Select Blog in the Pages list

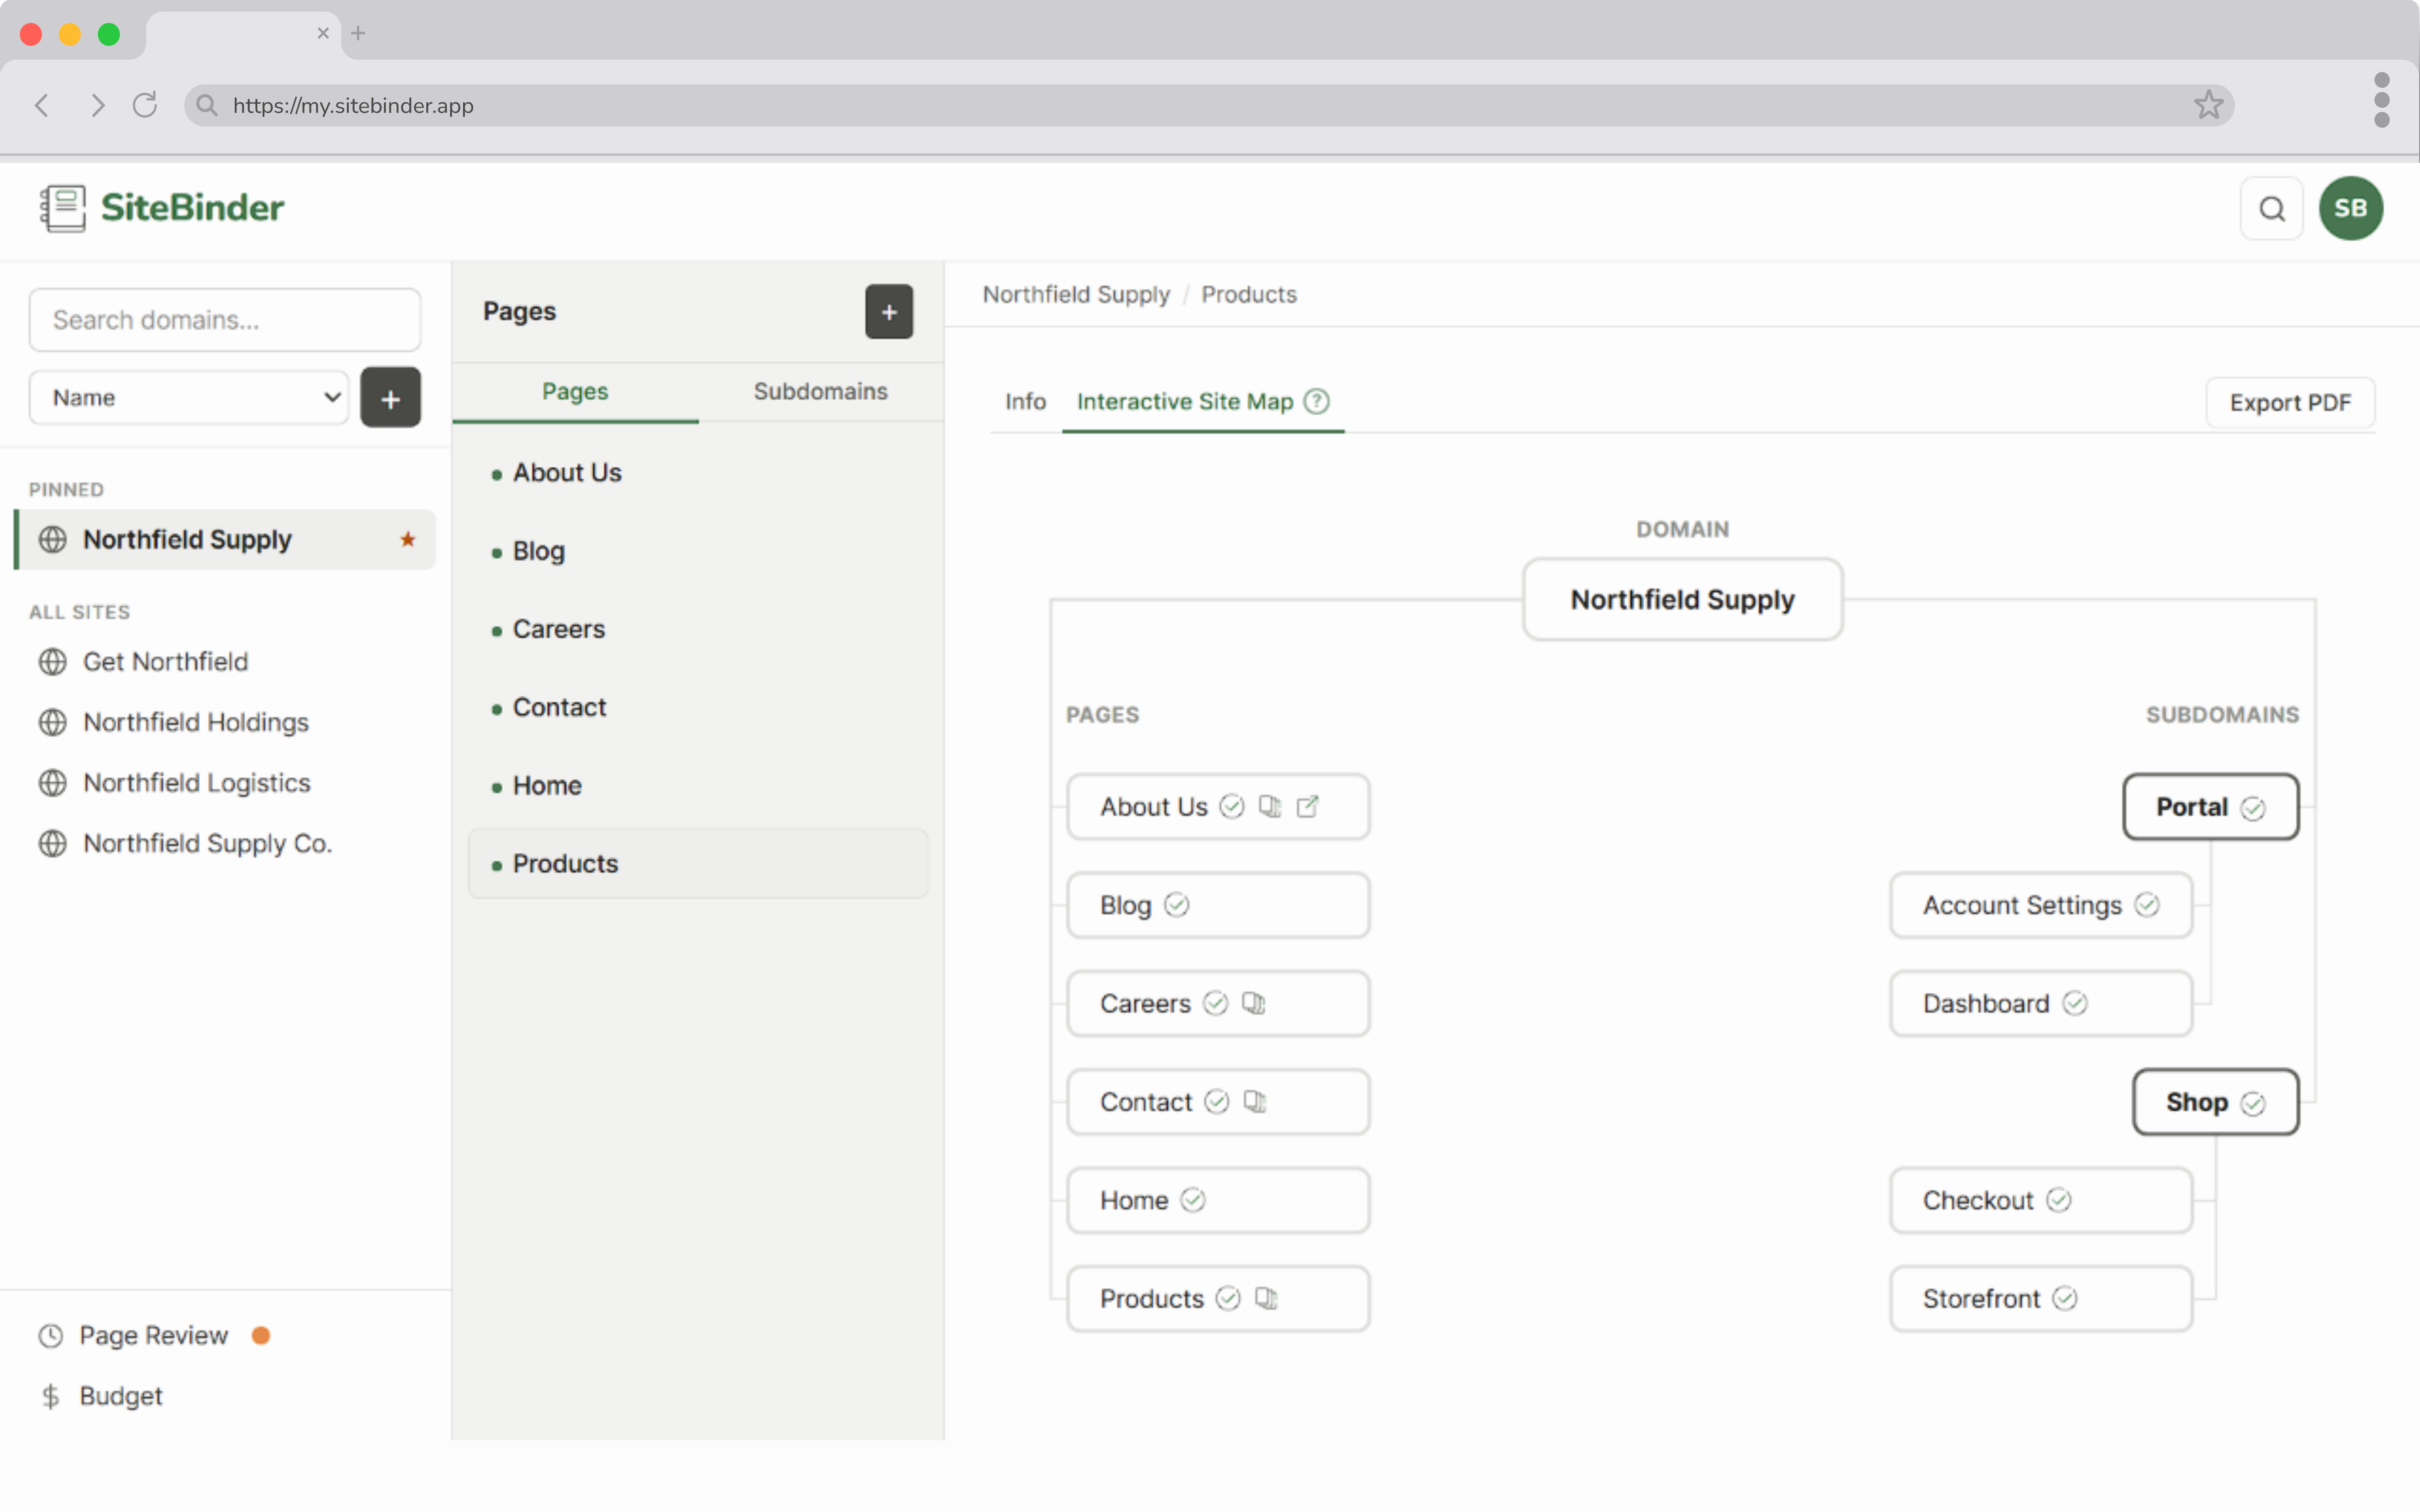pos(698,551)
